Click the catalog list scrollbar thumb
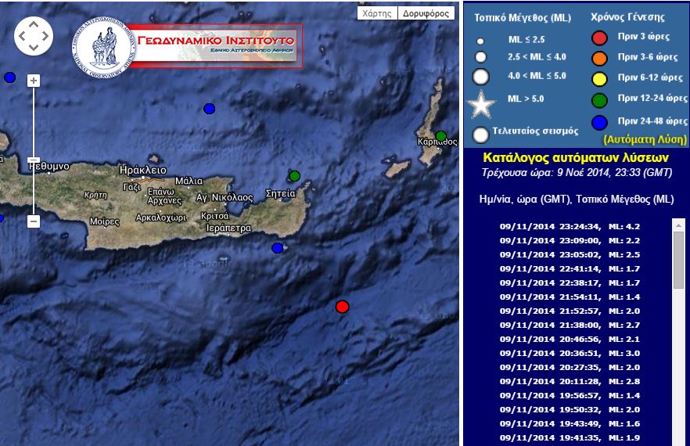This screenshot has width=690, height=446. coord(678,261)
